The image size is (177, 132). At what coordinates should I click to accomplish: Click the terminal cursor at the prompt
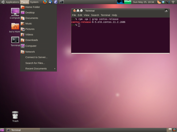coord(79,25)
